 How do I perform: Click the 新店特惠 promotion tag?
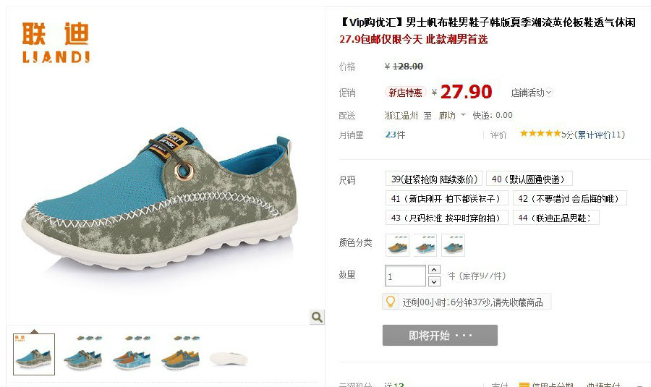[x=405, y=93]
